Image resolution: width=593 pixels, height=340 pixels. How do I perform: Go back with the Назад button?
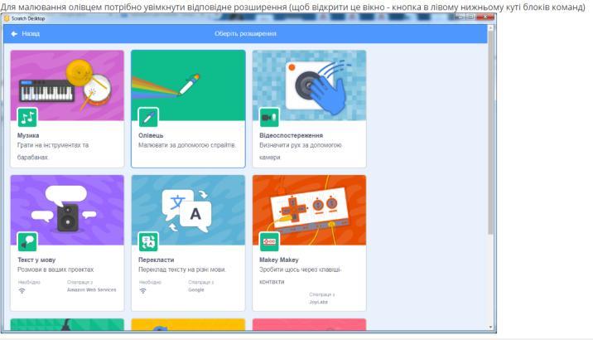tap(26, 34)
